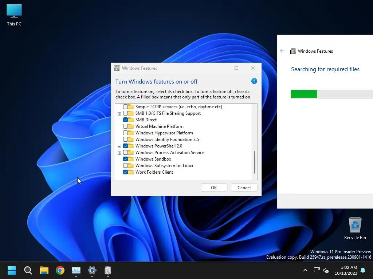Uncheck the SMB Direct checkbox
Screen dimensions: 373x279
[125, 120]
